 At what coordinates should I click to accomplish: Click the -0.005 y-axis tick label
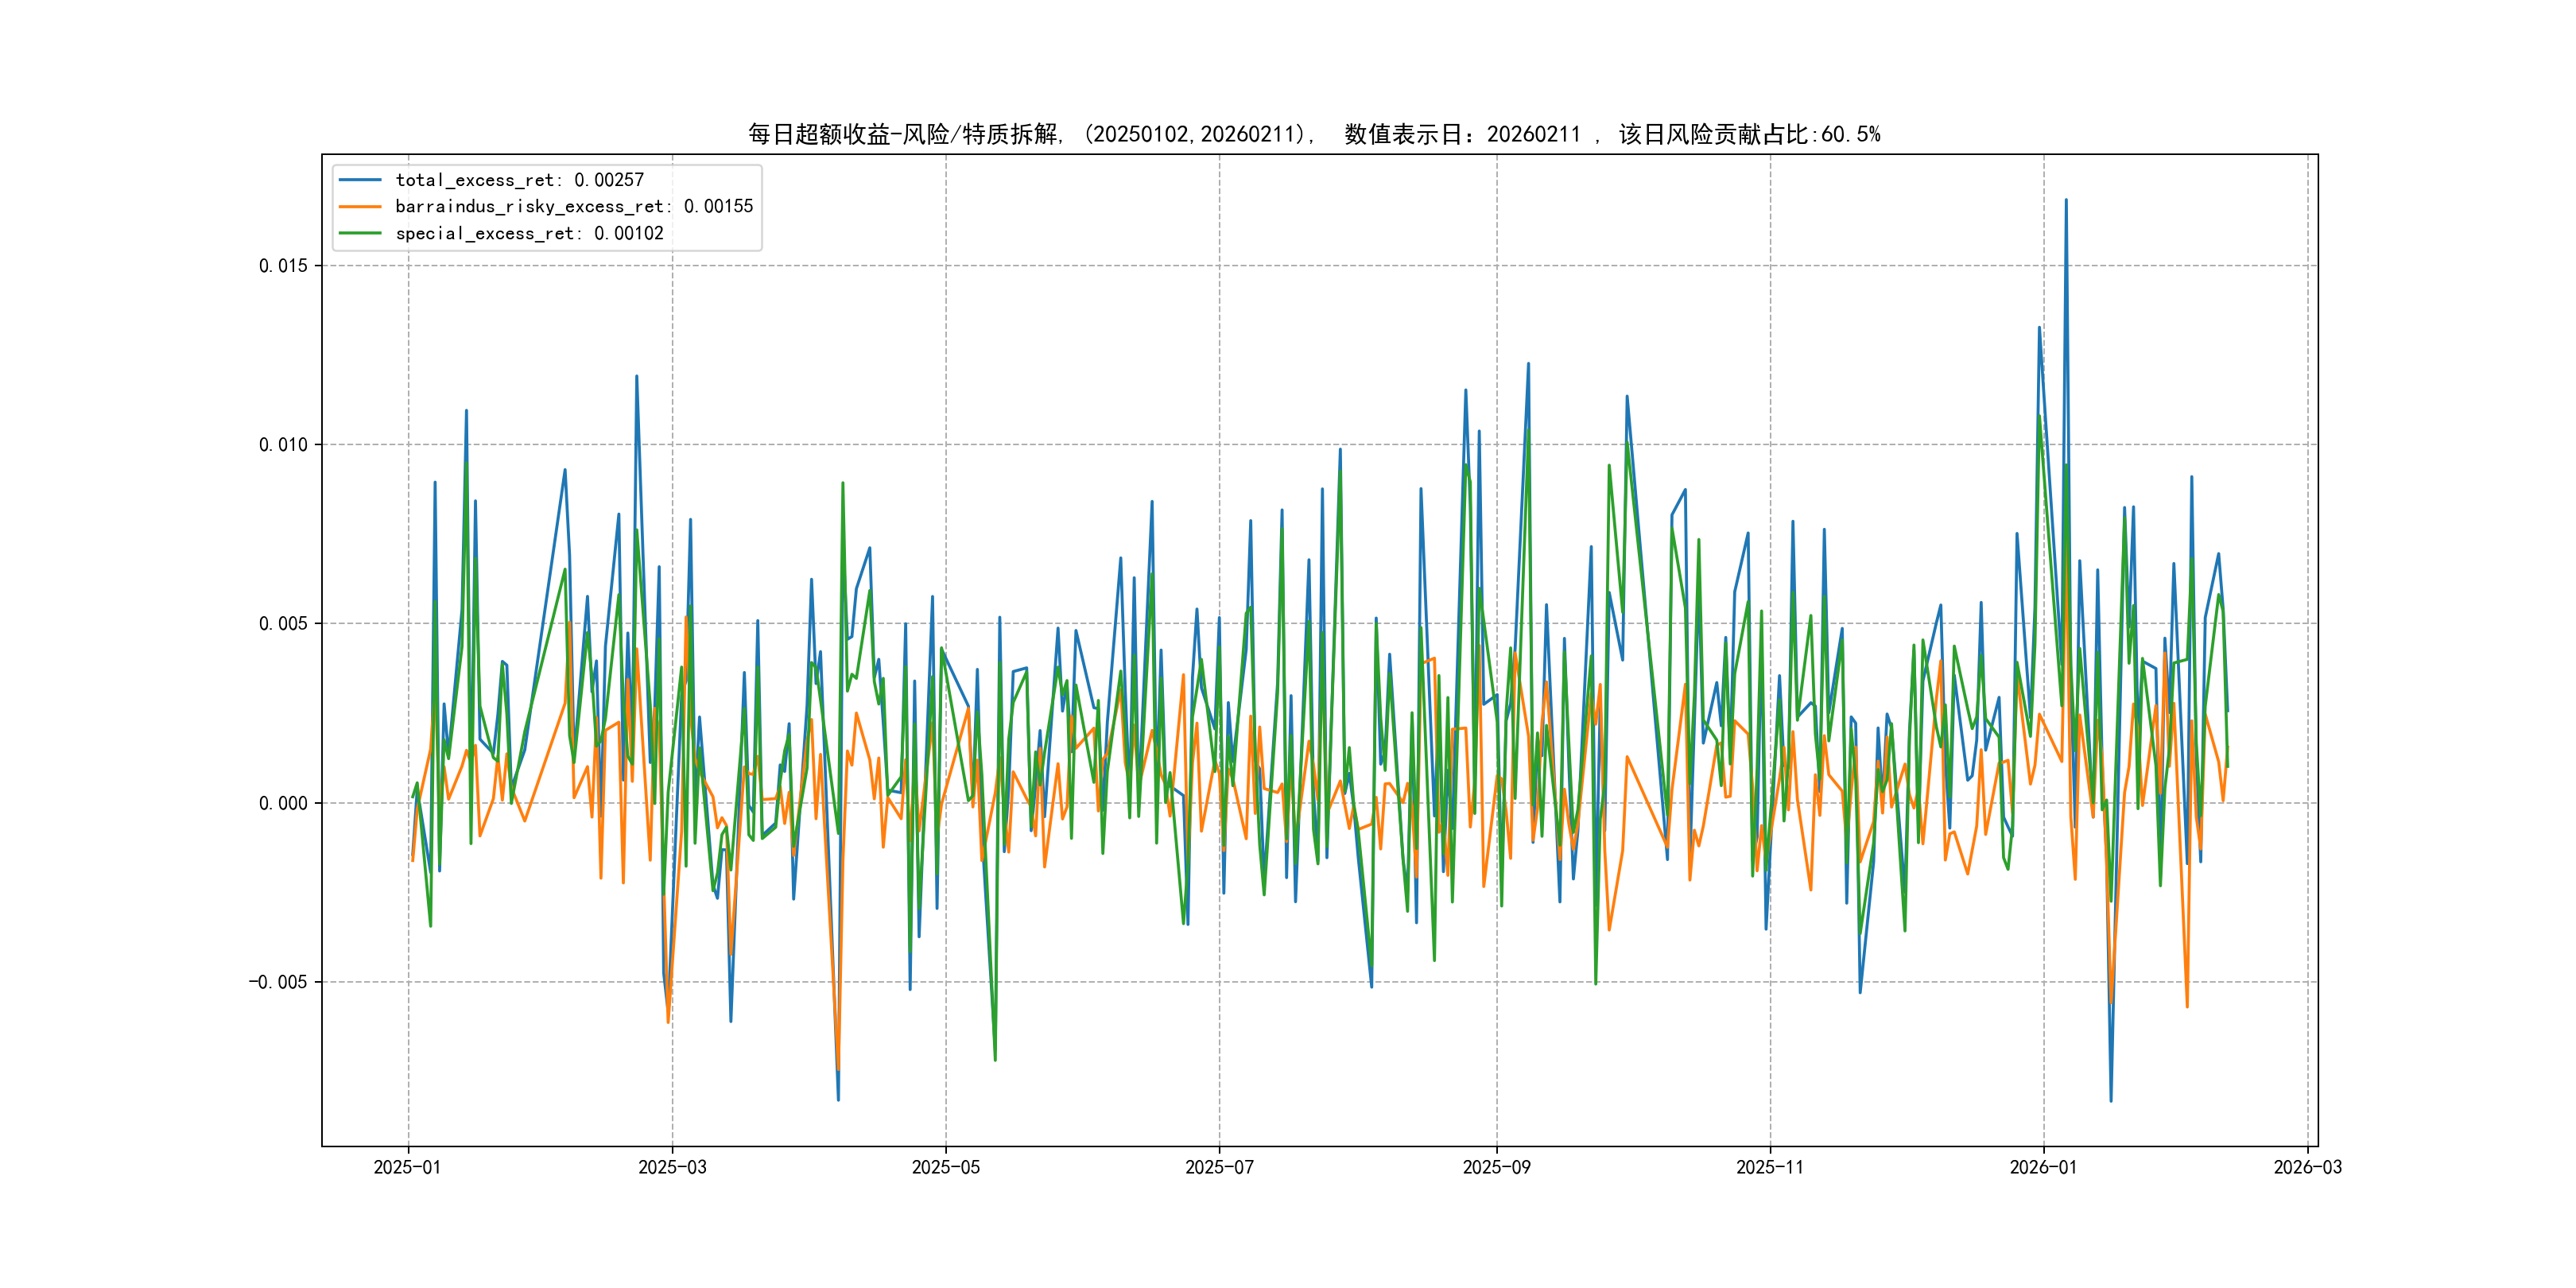278,982
